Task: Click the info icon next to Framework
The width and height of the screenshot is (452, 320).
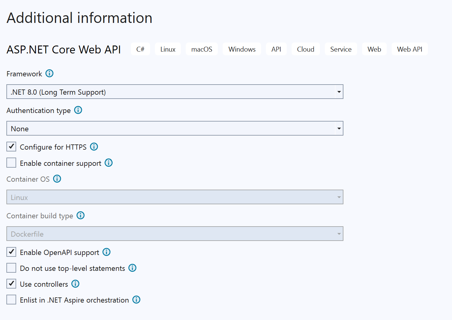Action: 49,74
